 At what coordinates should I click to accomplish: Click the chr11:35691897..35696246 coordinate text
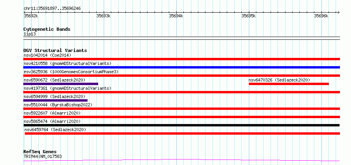pos(52,9)
